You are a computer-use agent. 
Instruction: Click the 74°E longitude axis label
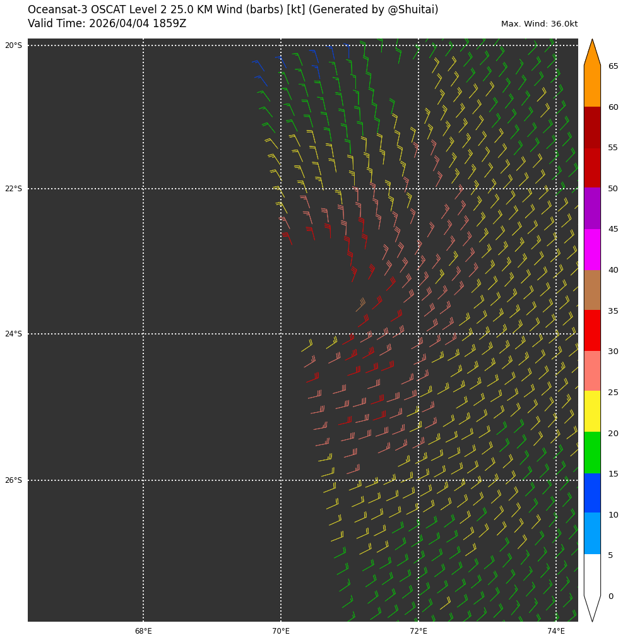[556, 631]
